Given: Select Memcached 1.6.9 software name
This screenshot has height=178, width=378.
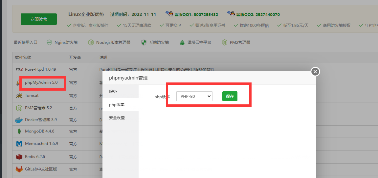Looking at the screenshot, I should 41,143.
